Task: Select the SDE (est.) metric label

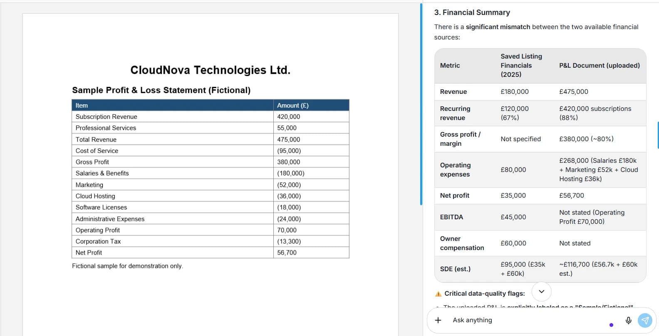Action: click(x=455, y=269)
